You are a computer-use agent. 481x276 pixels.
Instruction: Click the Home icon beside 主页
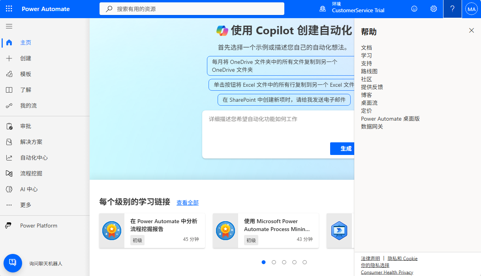pyautogui.click(x=9, y=43)
